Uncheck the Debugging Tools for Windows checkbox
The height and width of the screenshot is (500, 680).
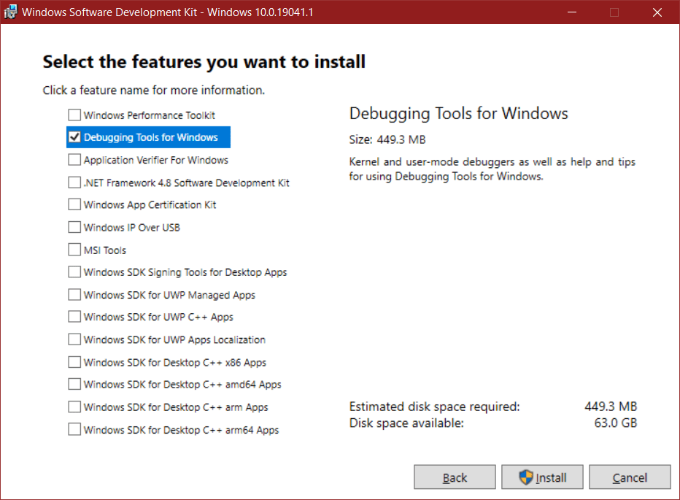click(x=74, y=136)
